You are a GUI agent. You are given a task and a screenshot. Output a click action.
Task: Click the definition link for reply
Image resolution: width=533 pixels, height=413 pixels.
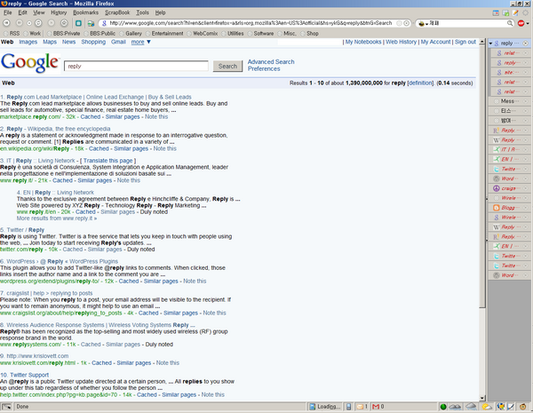pyautogui.click(x=420, y=83)
